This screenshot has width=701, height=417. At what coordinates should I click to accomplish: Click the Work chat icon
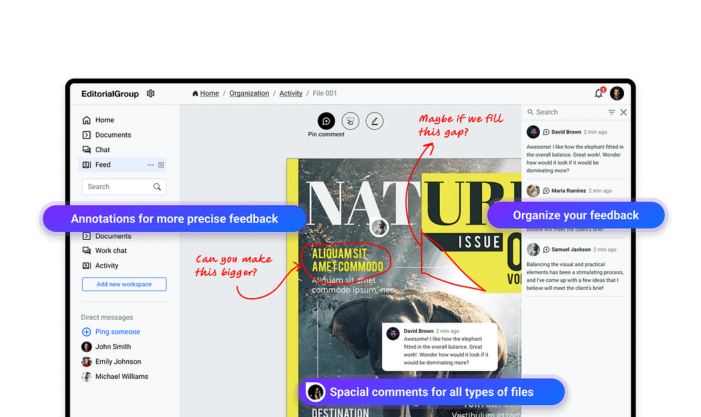pyautogui.click(x=87, y=251)
